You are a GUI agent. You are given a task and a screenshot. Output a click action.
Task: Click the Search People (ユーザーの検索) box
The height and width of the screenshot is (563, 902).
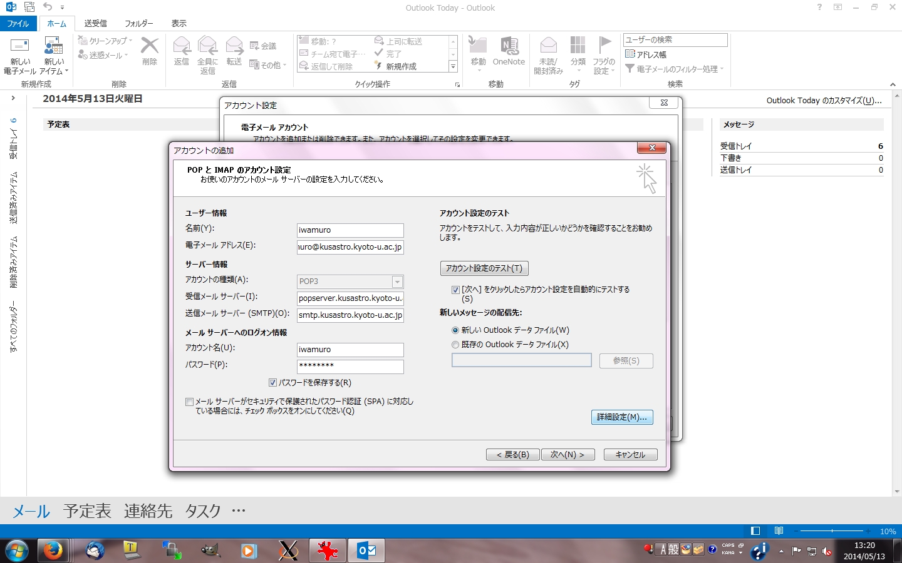tap(675, 39)
